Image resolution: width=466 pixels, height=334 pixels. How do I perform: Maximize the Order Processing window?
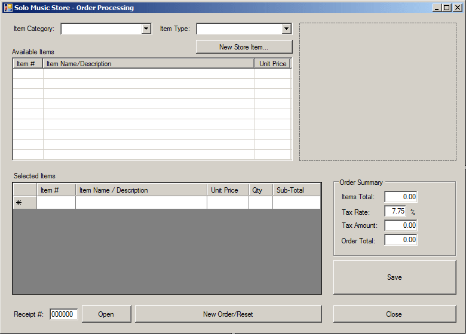[447, 8]
